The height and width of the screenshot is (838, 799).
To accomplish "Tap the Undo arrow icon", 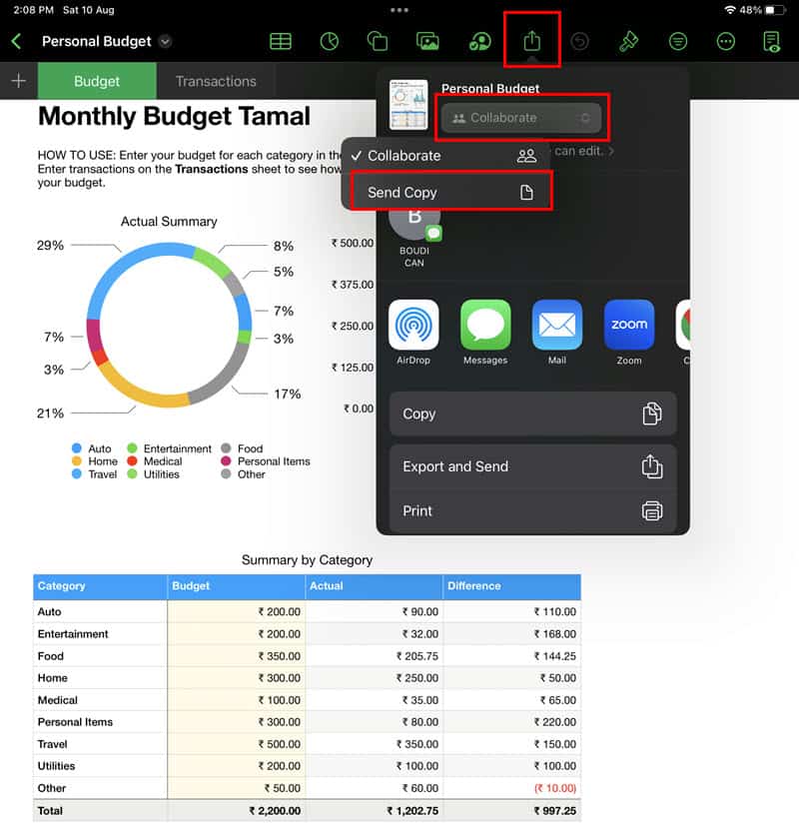I will 580,41.
